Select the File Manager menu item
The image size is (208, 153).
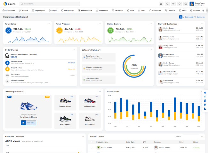pos(68,11)
